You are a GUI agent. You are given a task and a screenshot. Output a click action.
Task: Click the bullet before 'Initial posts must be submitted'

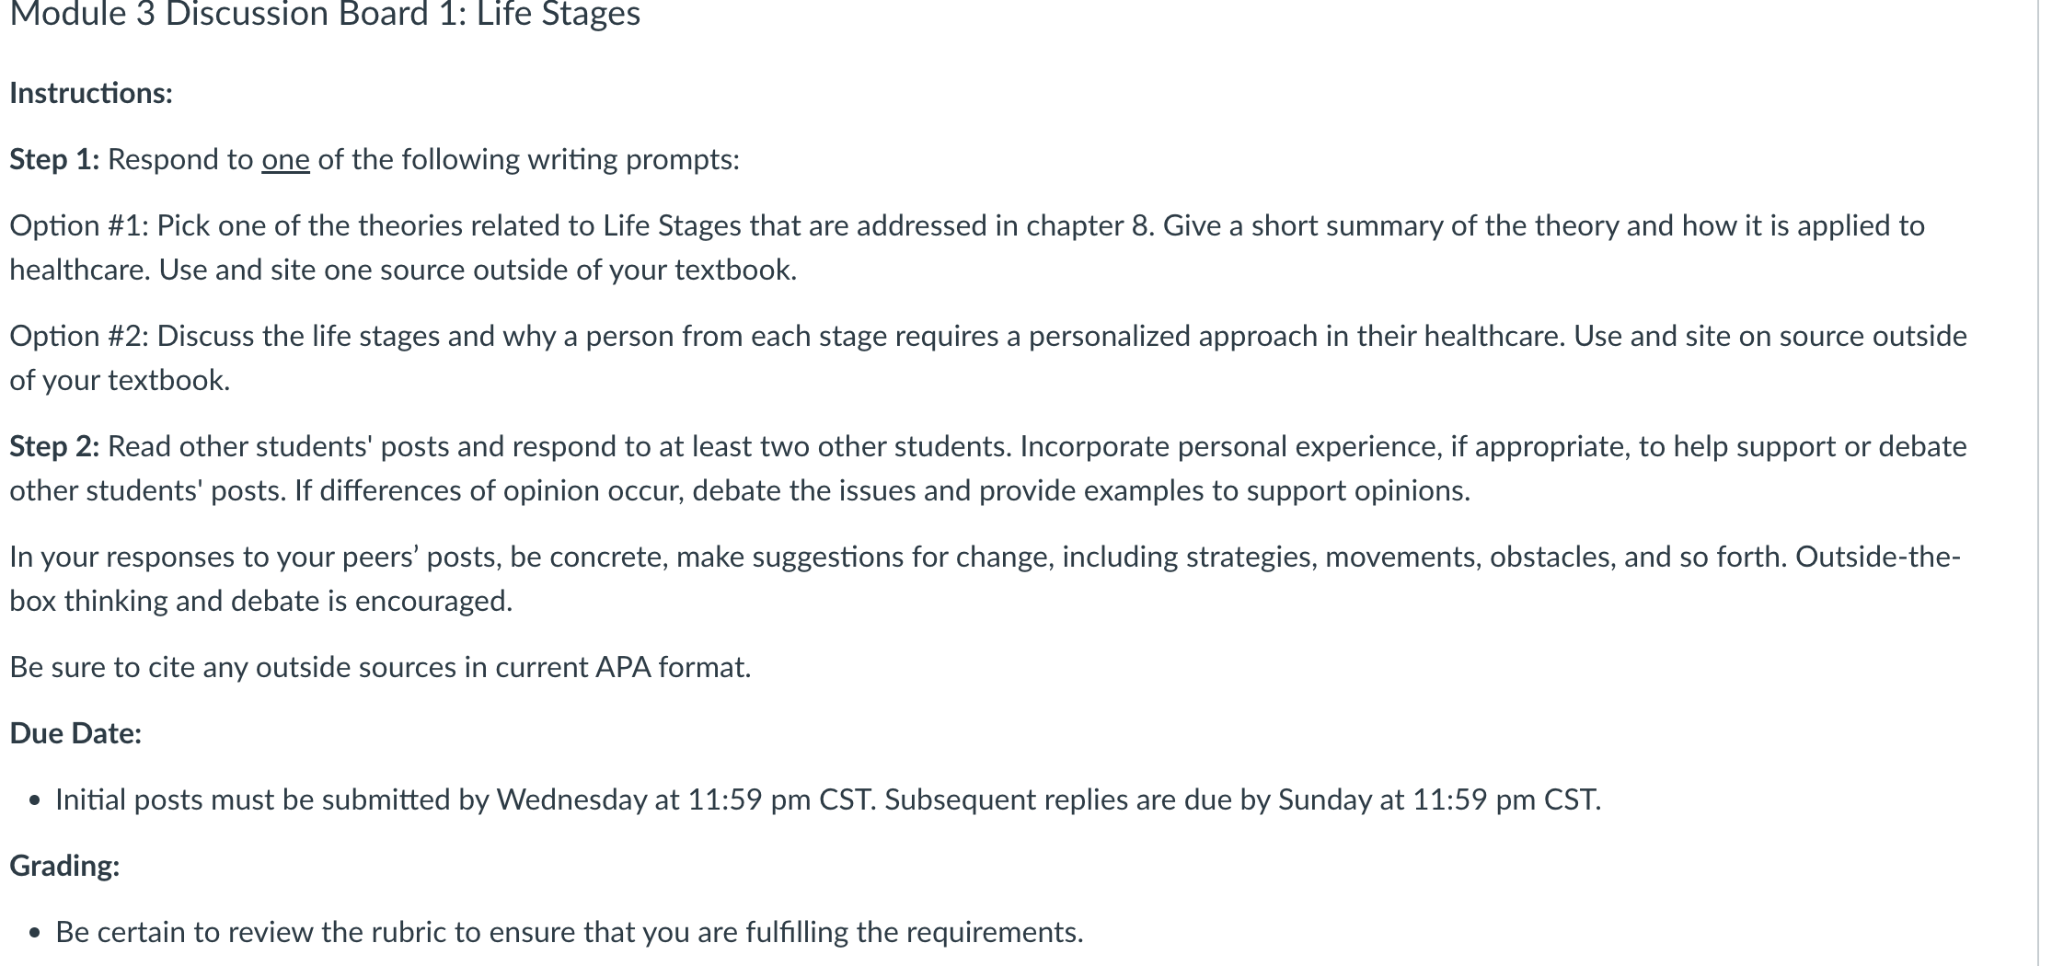[35, 801]
